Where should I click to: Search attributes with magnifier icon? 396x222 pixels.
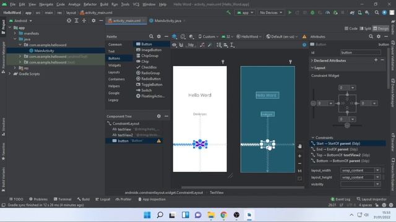coord(371,36)
